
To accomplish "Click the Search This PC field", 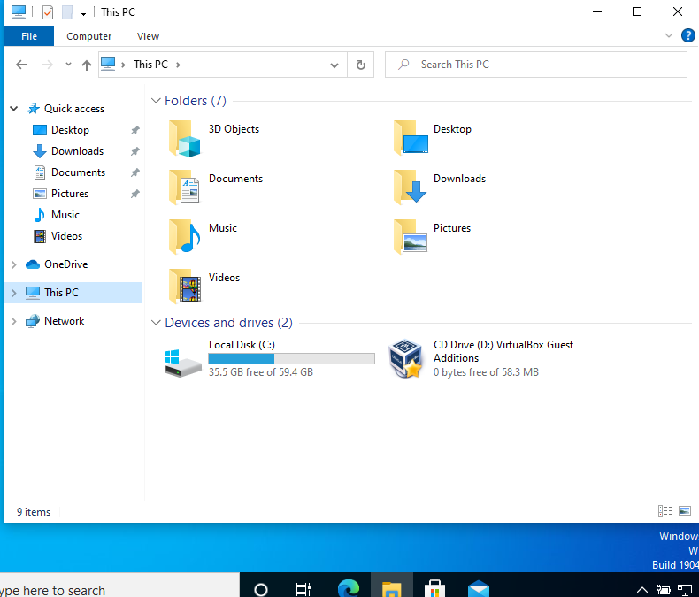I will [536, 65].
